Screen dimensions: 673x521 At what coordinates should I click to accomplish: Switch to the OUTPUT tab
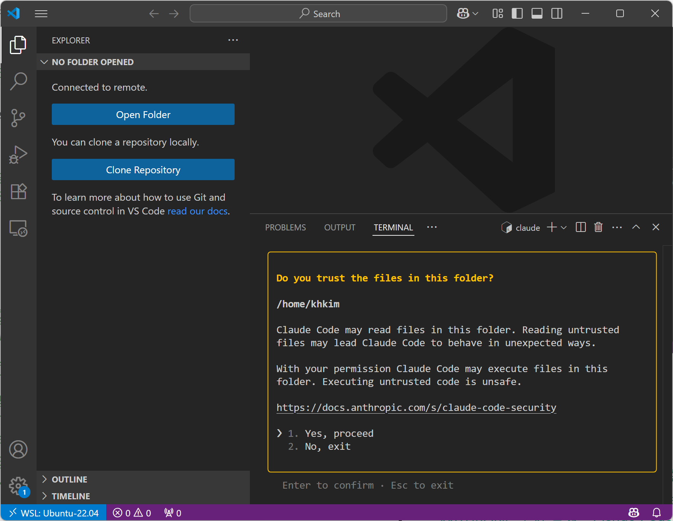340,227
